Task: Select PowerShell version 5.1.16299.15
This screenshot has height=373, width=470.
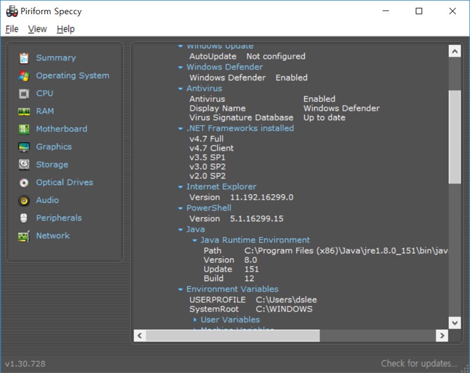Action: click(x=257, y=219)
